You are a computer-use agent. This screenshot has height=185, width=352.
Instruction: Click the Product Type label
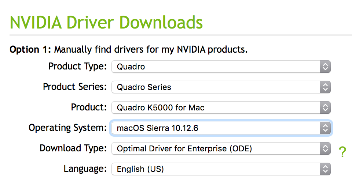pos(77,66)
